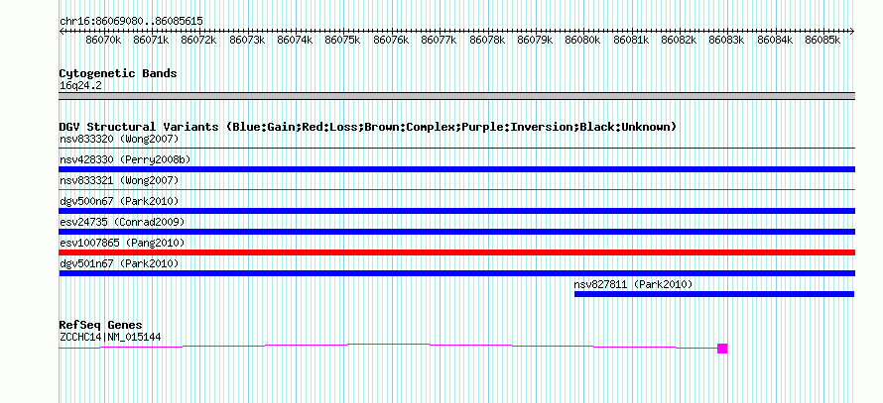This screenshot has height=403, width=883.
Task: Click the 16q24.2 band label
Action: pos(80,86)
